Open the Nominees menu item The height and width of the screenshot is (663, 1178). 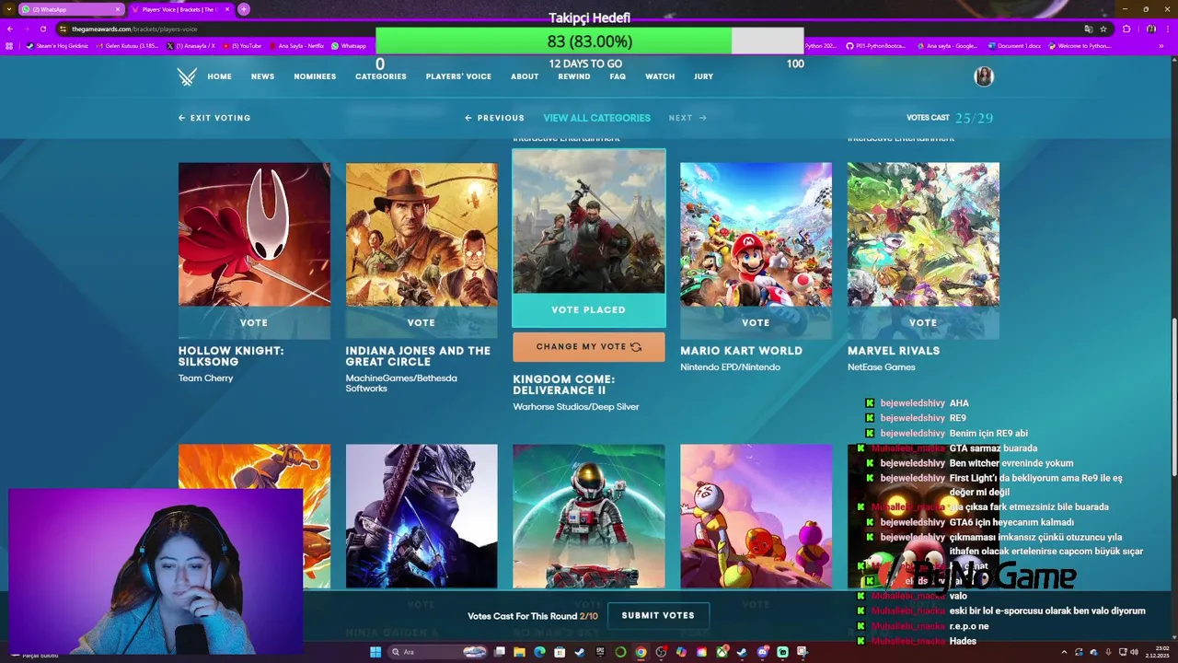point(315,76)
